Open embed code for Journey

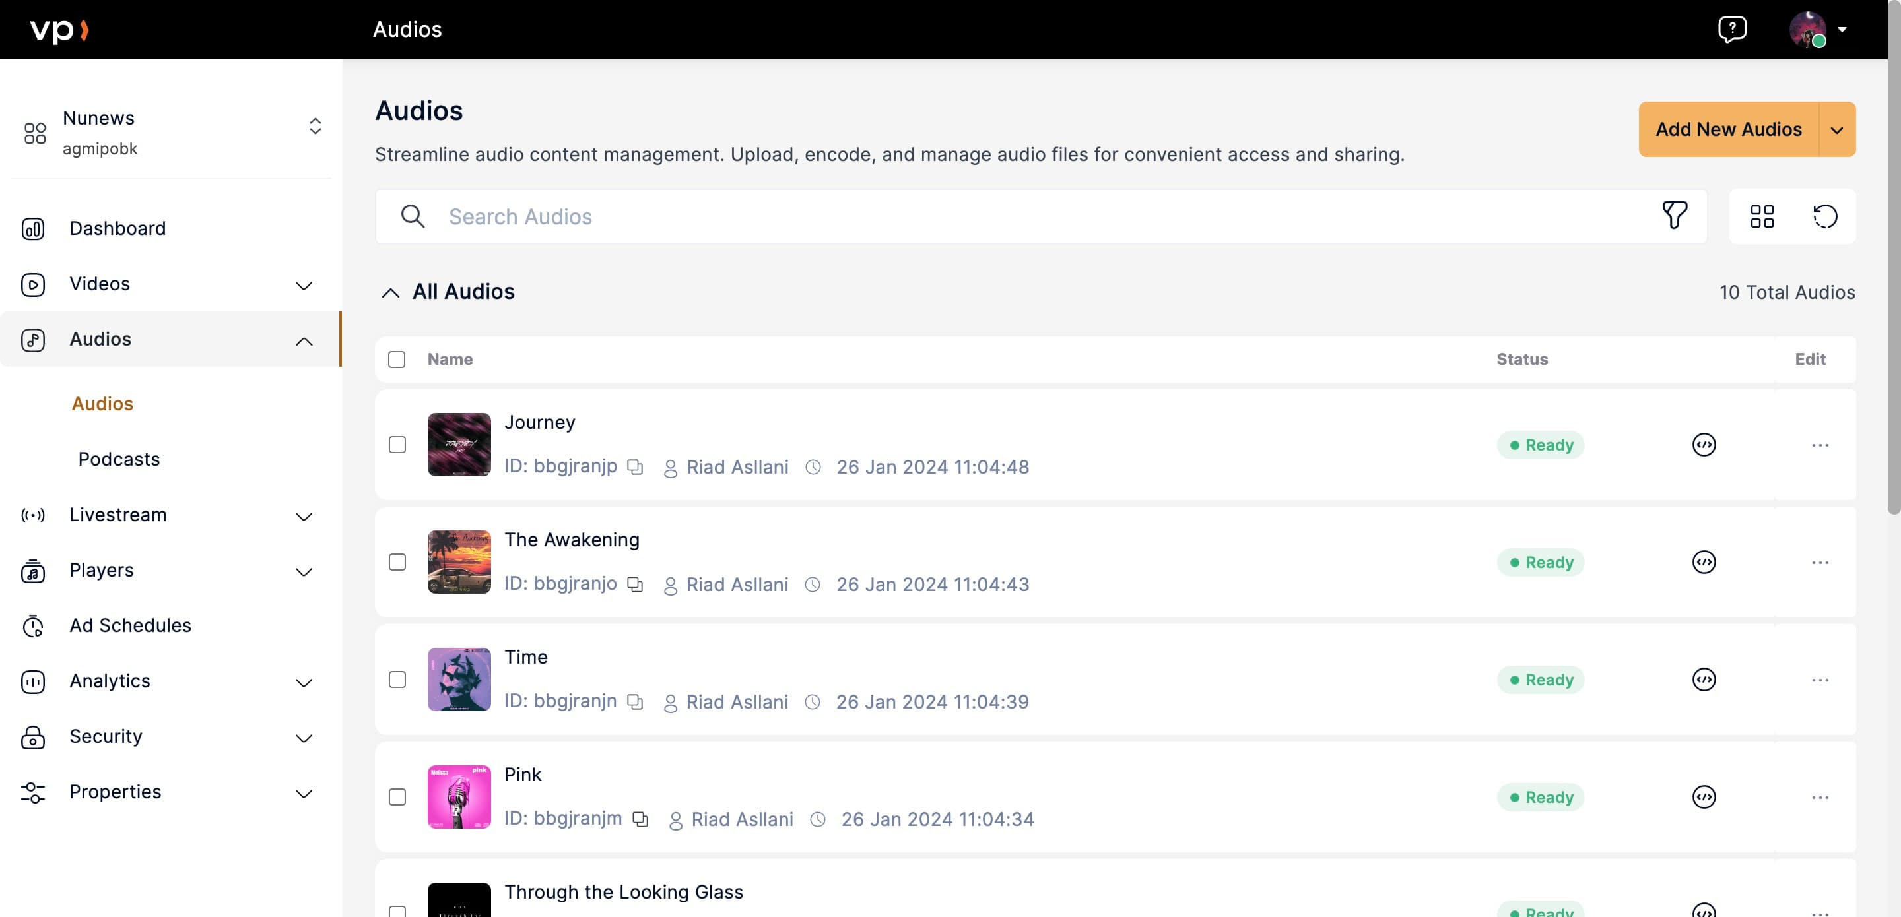pos(1704,444)
